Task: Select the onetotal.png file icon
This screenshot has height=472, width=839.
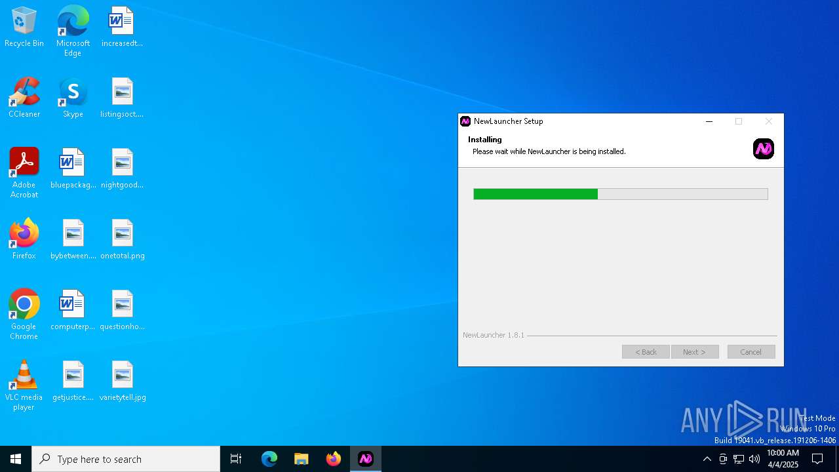Action: point(122,239)
